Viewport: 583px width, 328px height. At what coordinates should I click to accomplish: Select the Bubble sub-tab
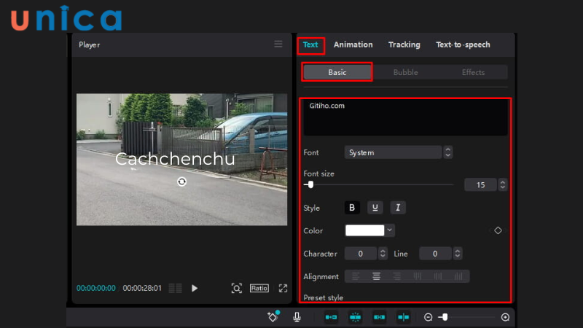tap(405, 72)
